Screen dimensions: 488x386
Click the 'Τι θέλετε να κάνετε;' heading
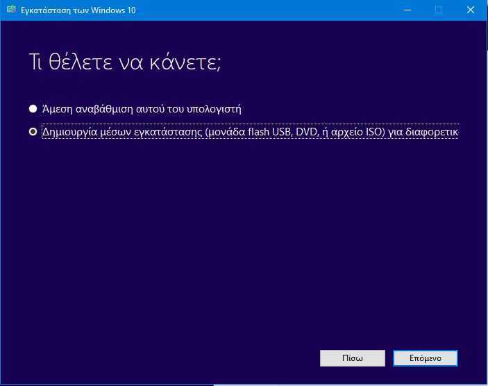tap(125, 62)
